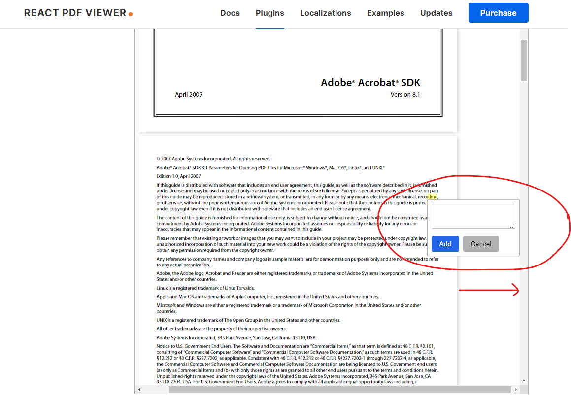
Task: Click the Version 8.1 text on the cover page
Action: click(404, 94)
